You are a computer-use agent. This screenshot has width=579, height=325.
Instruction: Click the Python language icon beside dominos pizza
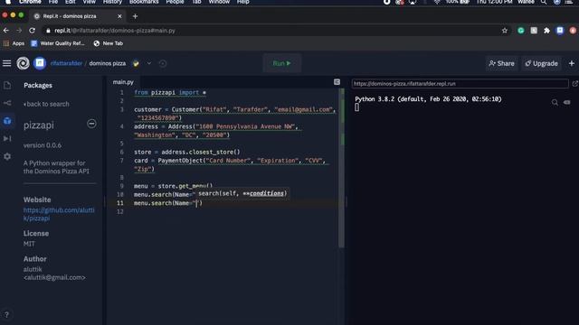(136, 63)
